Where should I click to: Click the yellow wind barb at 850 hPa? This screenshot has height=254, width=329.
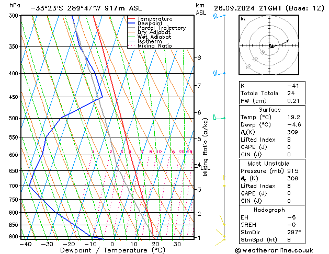[x=222, y=220]
